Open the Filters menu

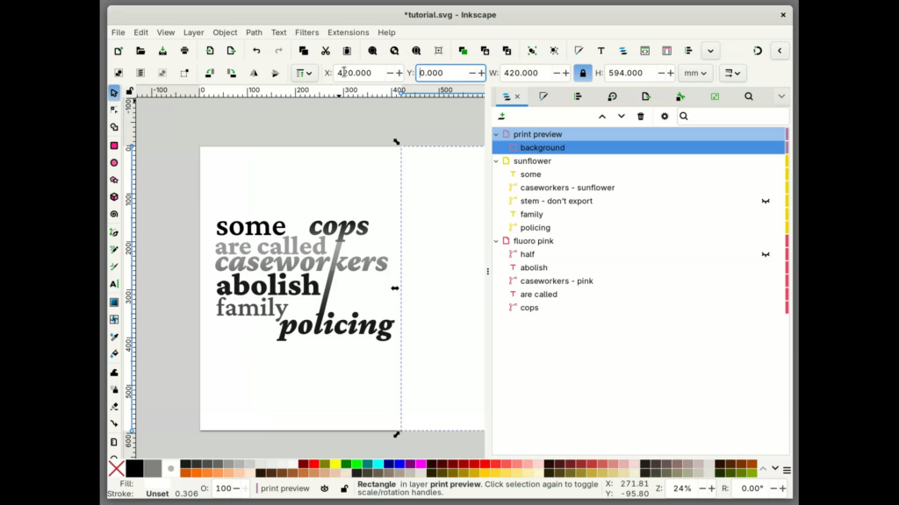click(306, 32)
